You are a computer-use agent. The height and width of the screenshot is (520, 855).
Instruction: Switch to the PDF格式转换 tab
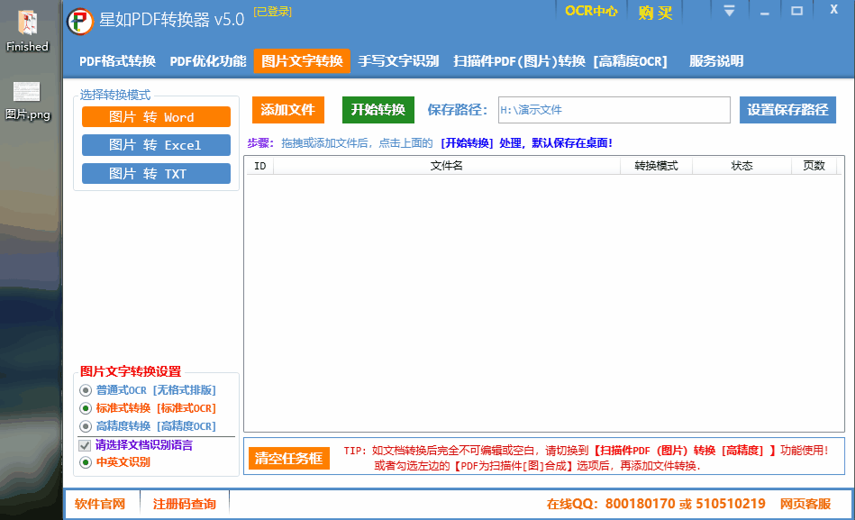point(117,61)
